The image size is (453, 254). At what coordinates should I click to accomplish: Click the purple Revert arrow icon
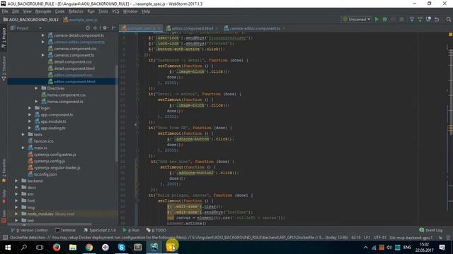click(437, 20)
